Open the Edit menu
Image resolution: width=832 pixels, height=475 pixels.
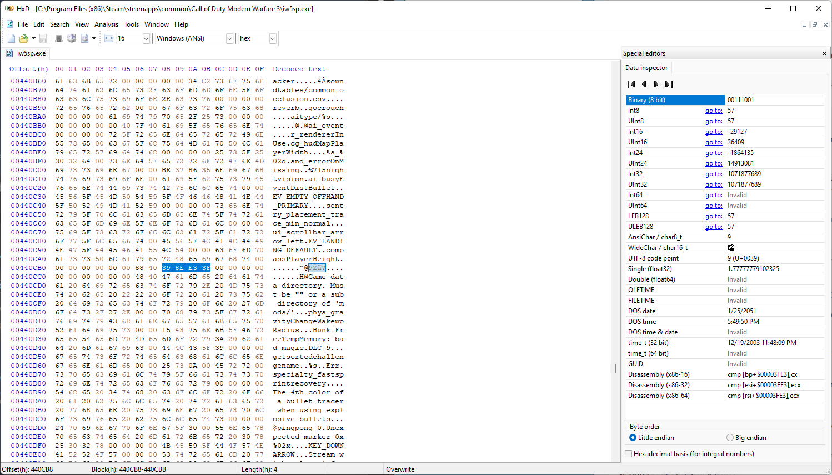[39, 24]
